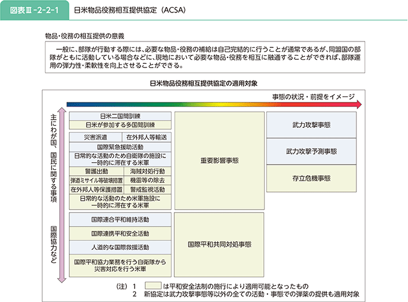Click the 重要影響事態 box

(x=219, y=160)
